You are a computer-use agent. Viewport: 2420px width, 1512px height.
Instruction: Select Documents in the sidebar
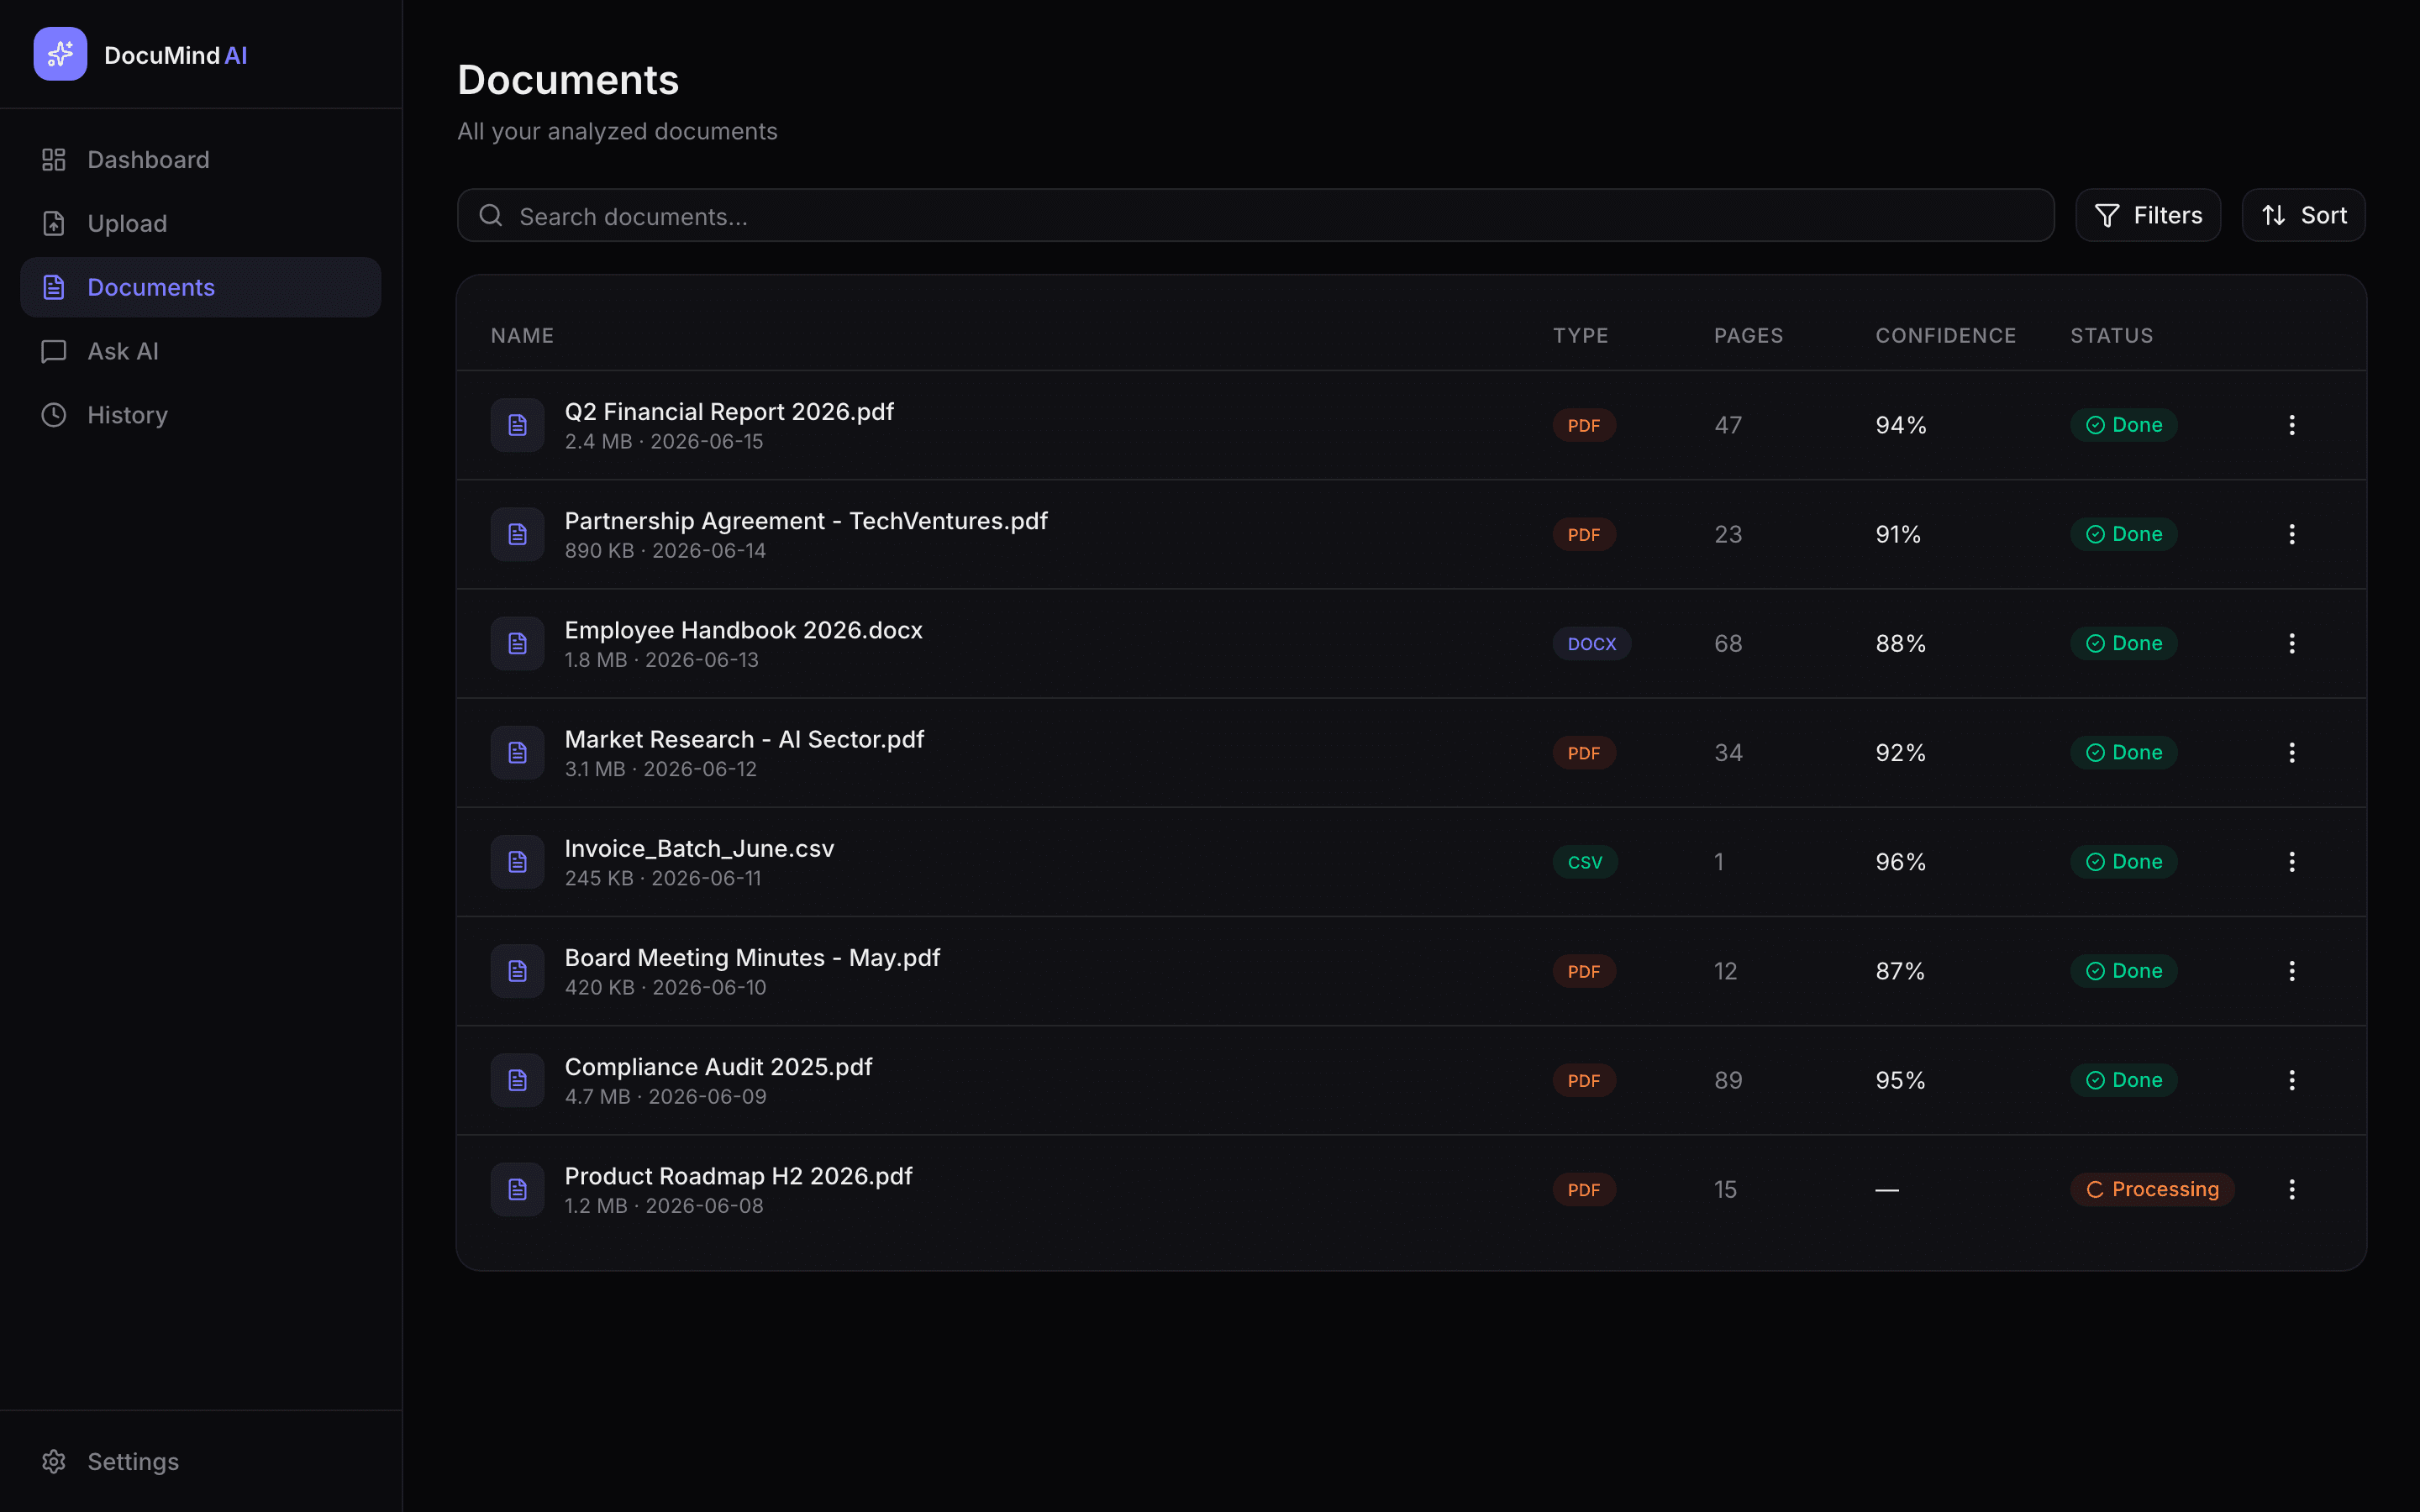[x=201, y=287]
